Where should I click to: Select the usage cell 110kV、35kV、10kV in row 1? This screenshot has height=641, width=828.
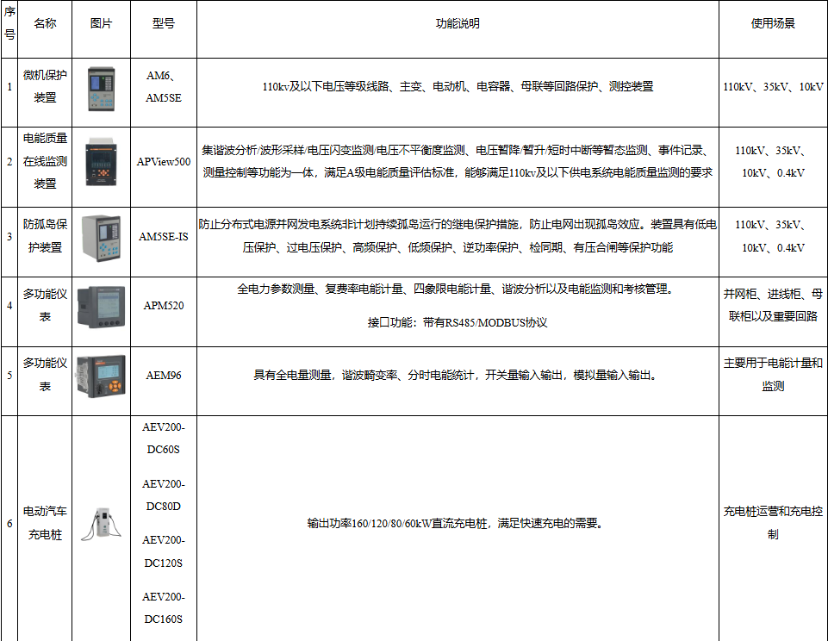[773, 87]
